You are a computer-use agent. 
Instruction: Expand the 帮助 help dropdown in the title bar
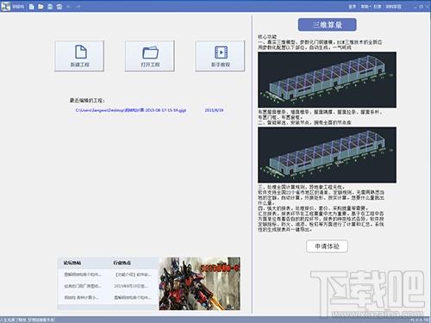pyautogui.click(x=365, y=6)
